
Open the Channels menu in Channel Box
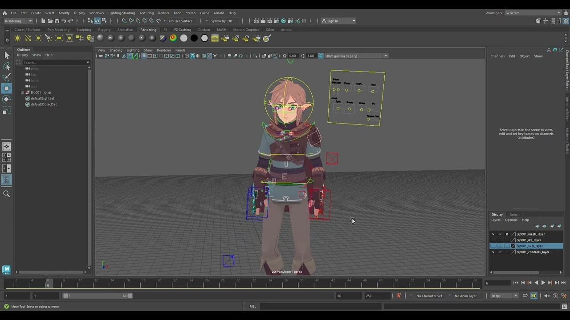point(497,56)
